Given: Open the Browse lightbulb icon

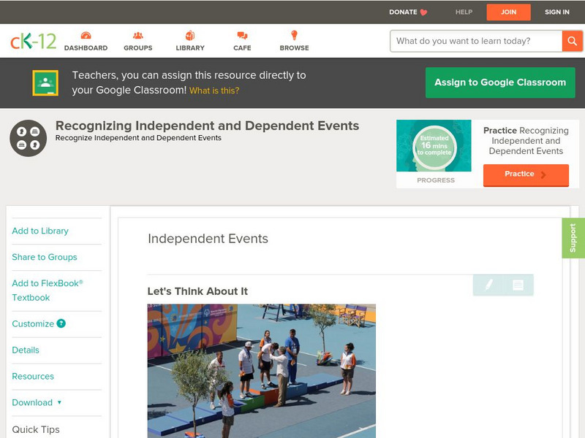Looking at the screenshot, I should coord(294,35).
